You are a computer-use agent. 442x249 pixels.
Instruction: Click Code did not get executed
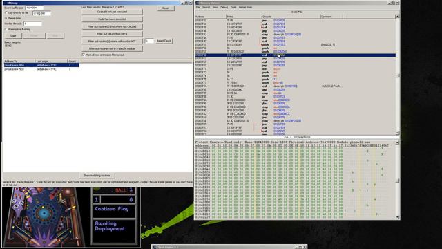(112, 12)
